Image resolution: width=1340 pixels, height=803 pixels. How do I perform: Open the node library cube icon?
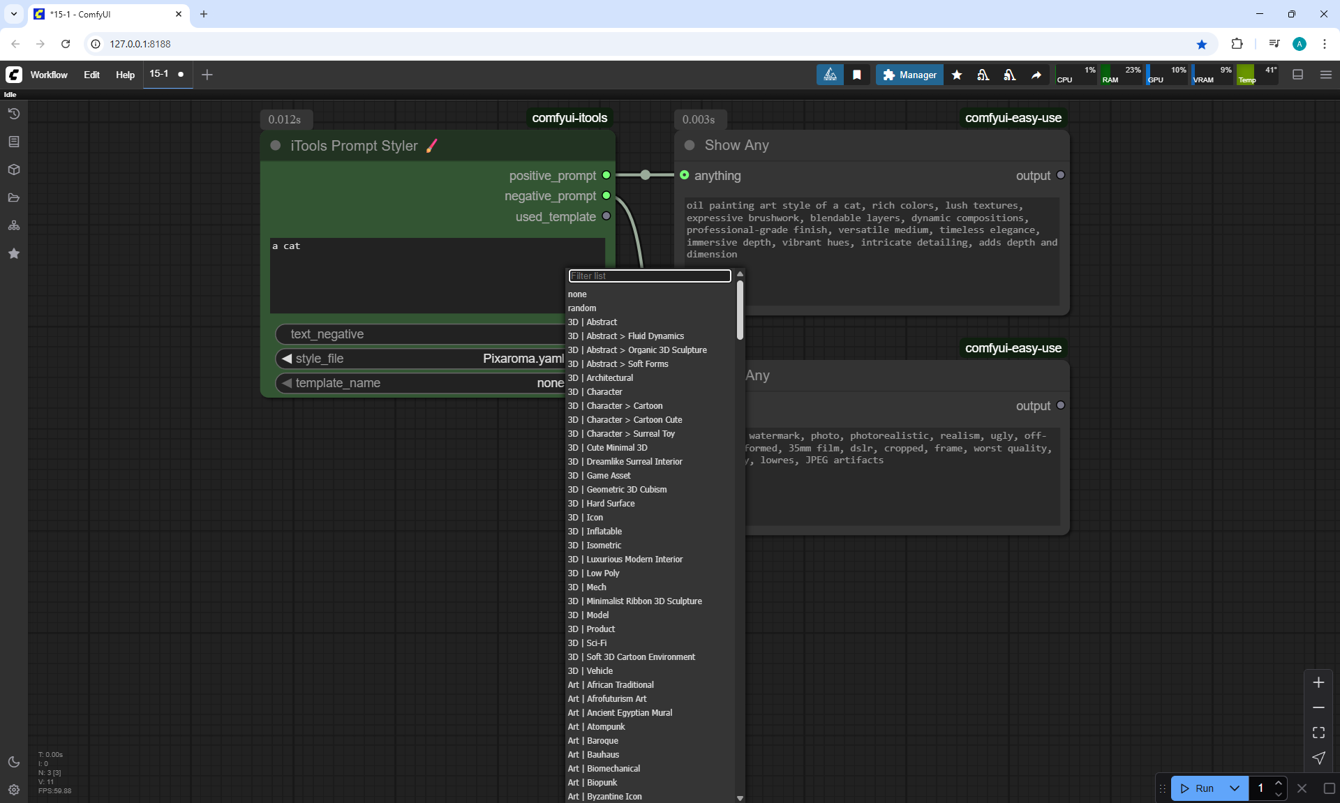click(13, 170)
